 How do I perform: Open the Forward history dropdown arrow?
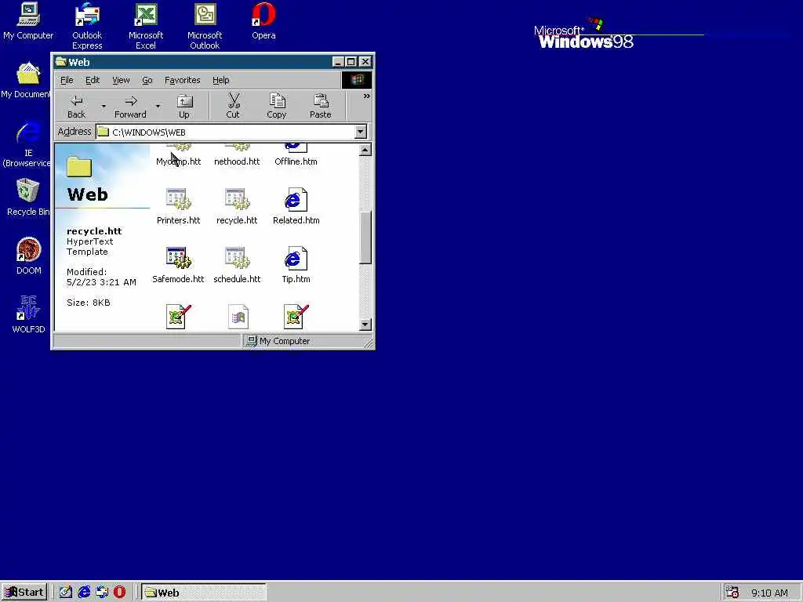point(158,107)
